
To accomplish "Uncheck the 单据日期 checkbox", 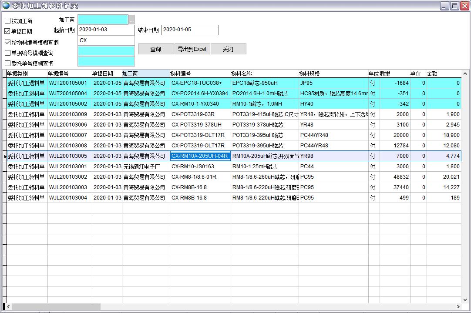I will (8, 31).
